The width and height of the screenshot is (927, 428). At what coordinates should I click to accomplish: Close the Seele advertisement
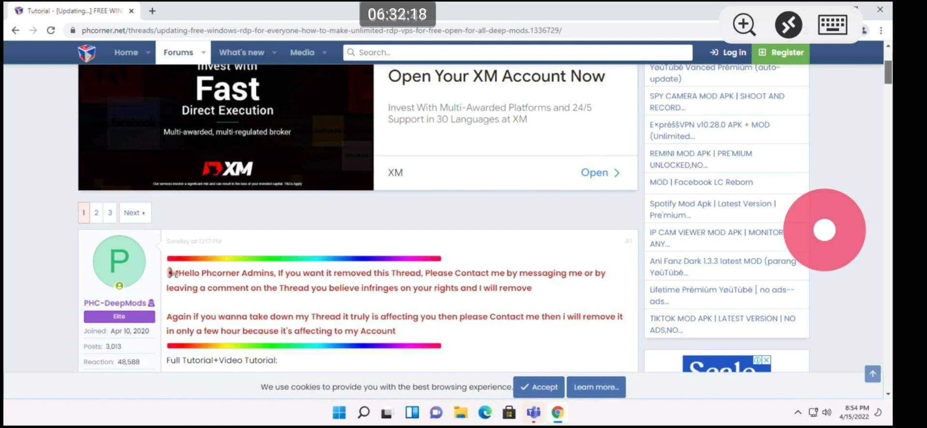pyautogui.click(x=766, y=360)
